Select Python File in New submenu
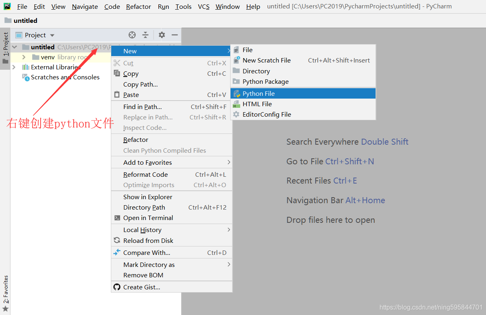 click(303, 93)
